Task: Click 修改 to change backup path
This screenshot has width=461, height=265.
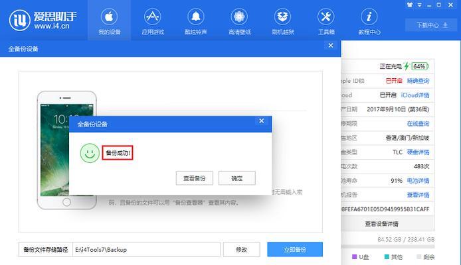Action: coord(241,250)
